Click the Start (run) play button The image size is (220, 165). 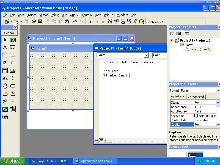pyautogui.click(x=90, y=22)
